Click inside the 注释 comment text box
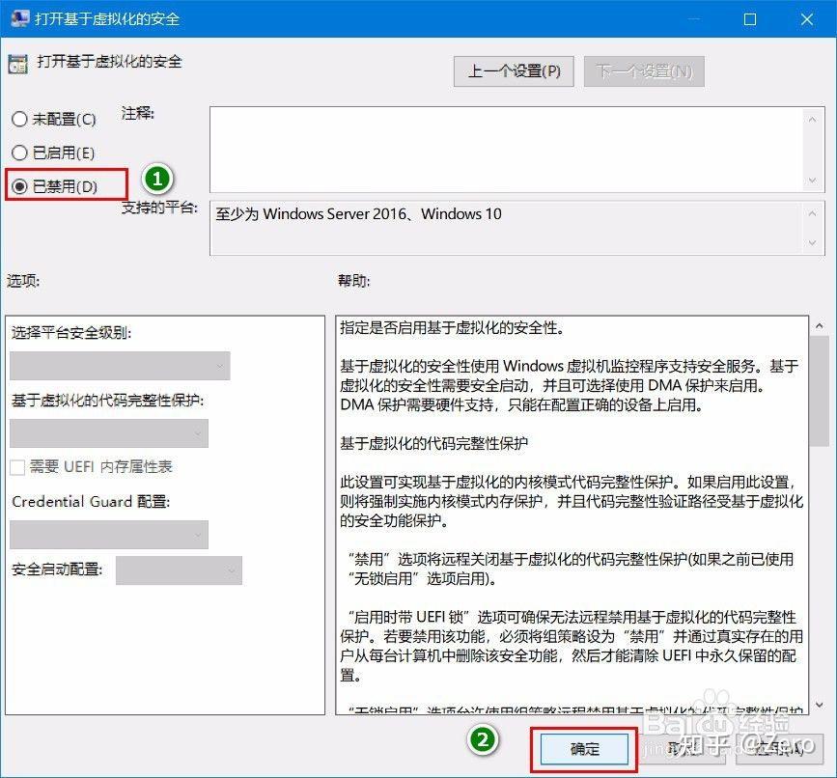This screenshot has height=778, width=837. [x=507, y=150]
